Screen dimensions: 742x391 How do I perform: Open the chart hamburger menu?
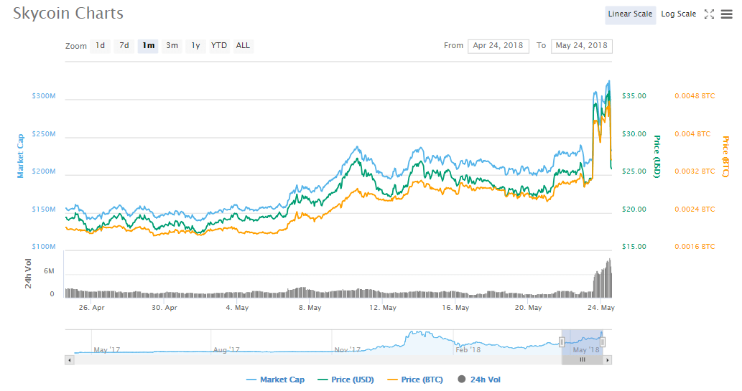click(726, 14)
